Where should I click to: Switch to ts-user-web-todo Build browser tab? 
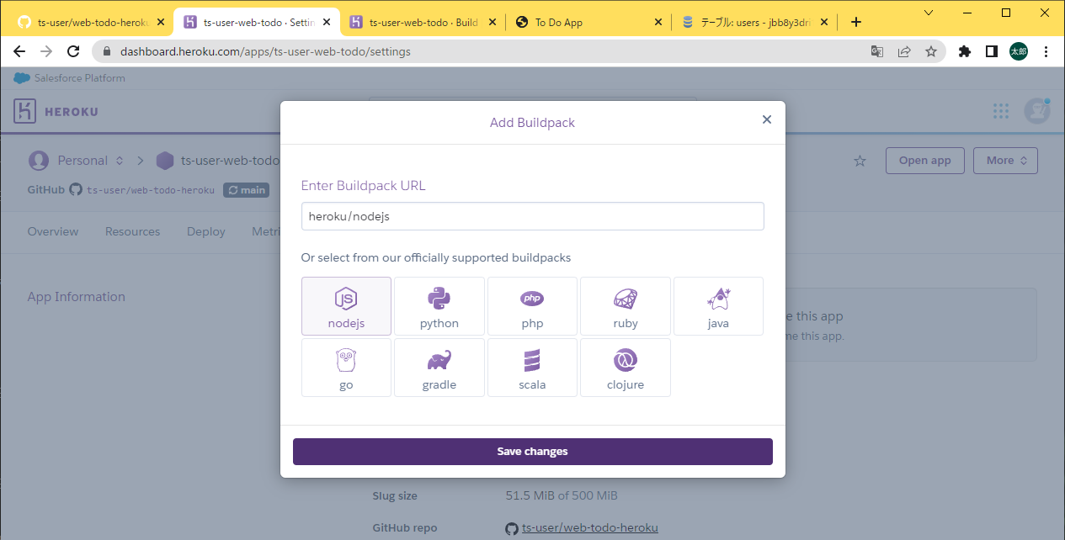(423, 23)
